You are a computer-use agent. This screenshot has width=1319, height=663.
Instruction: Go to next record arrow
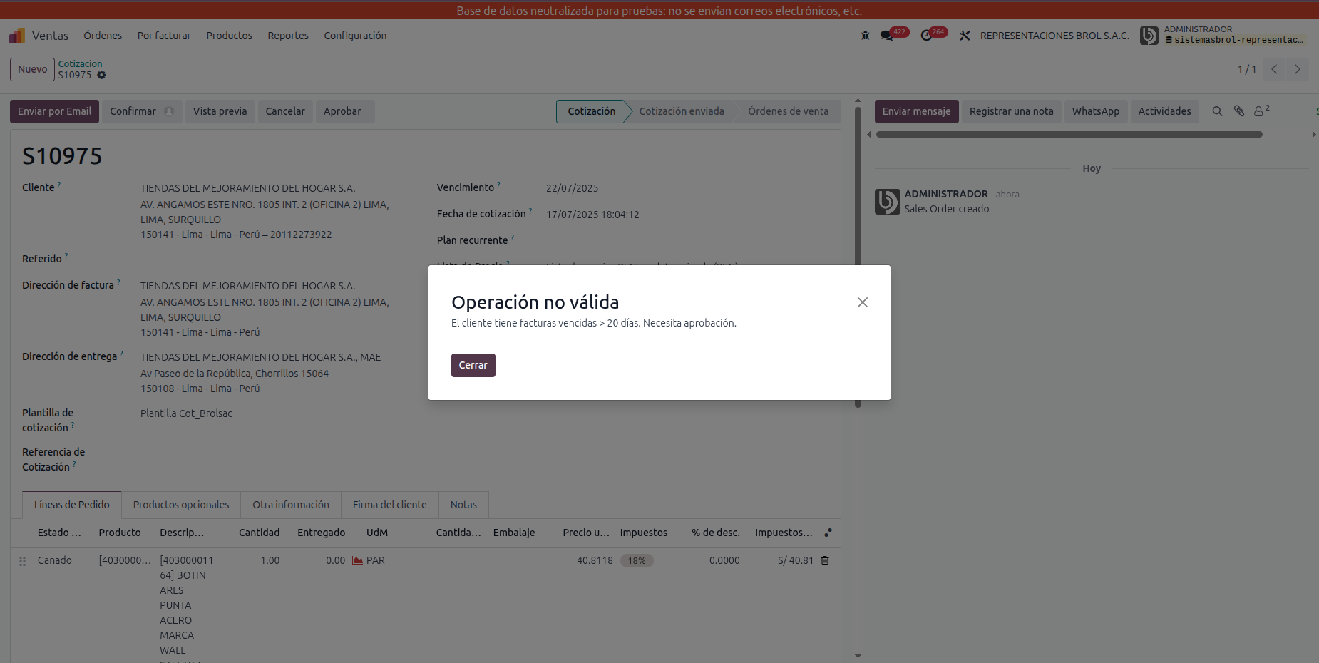(x=1297, y=69)
